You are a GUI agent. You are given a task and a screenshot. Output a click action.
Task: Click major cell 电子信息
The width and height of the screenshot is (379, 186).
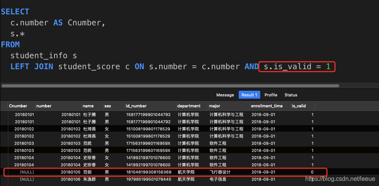(218, 180)
